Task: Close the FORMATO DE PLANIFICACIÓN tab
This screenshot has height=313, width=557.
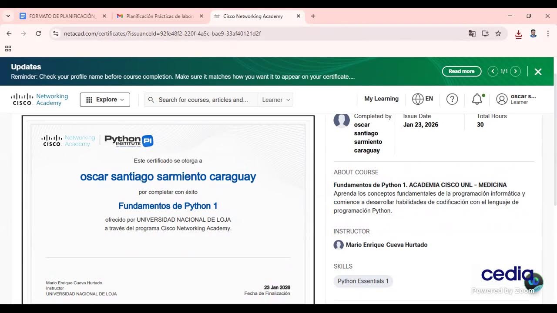Action: [x=104, y=16]
